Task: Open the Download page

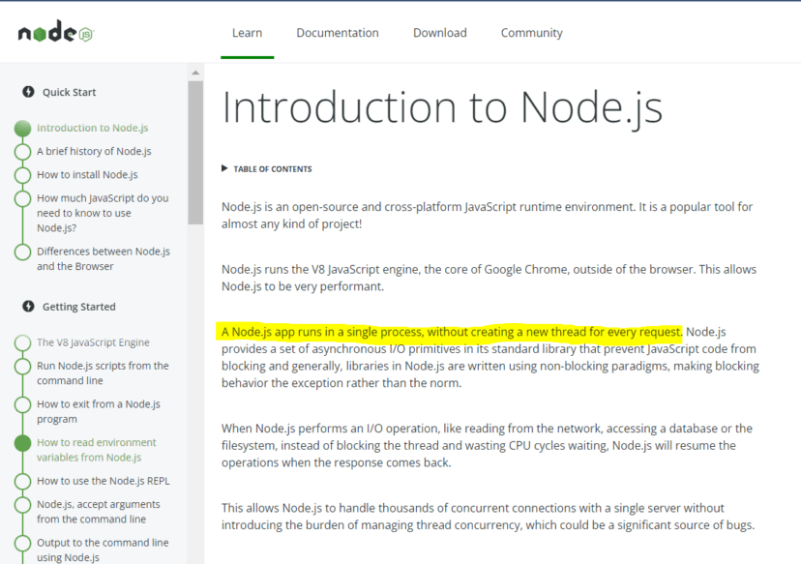Action: click(439, 32)
